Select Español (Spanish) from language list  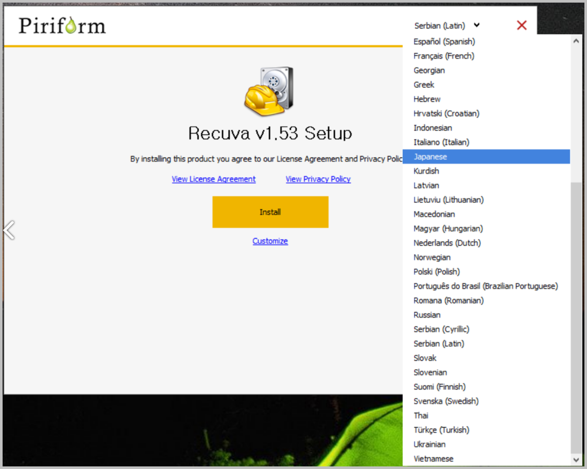coord(486,42)
